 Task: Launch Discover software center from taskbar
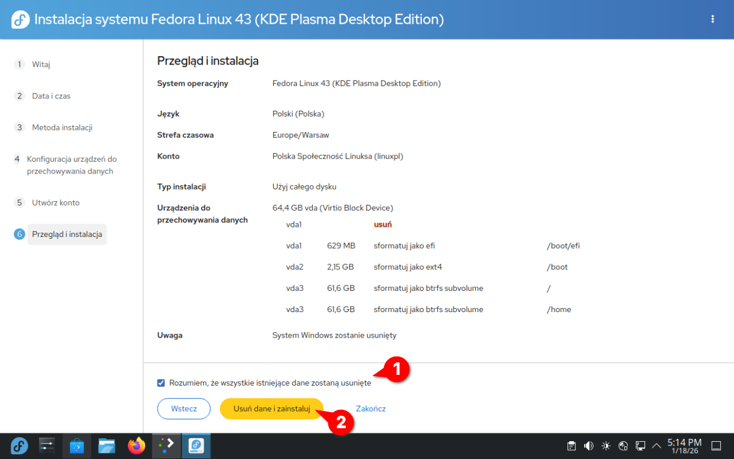click(x=77, y=445)
